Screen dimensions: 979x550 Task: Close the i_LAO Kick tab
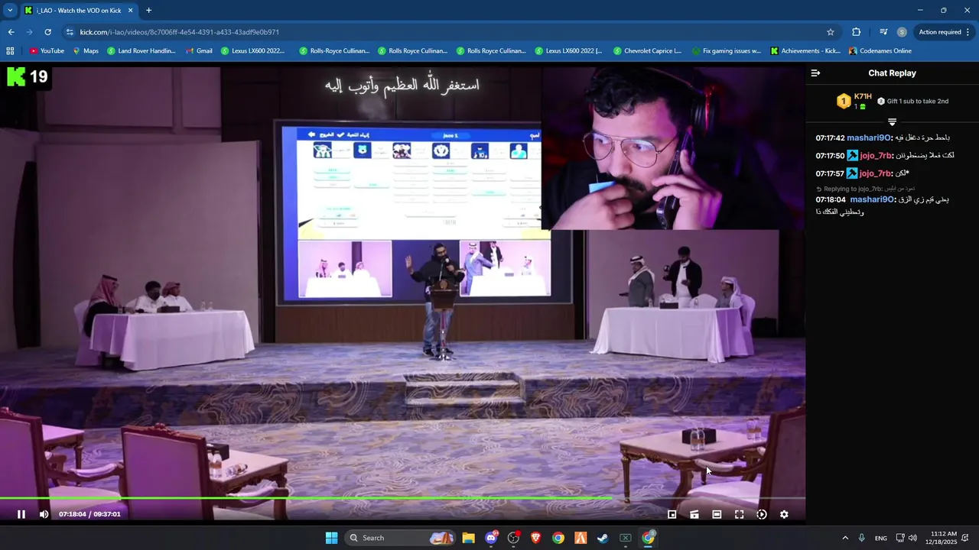coord(130,11)
